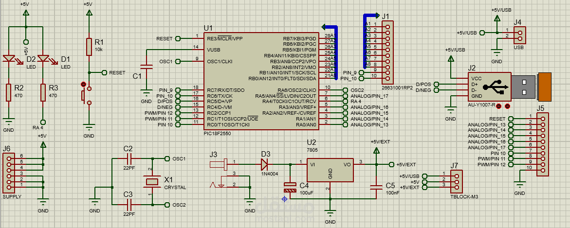The width and height of the screenshot is (570, 228).
Task: Select capacitor C5 symbol
Action: tap(376, 187)
